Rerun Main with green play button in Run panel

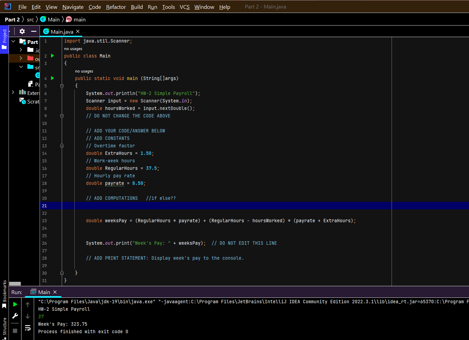(15, 304)
